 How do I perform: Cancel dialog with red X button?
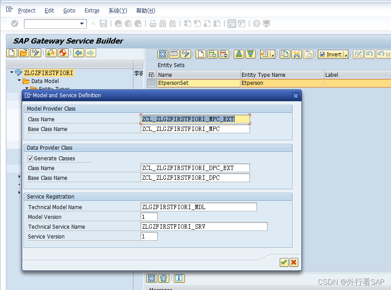pos(294,262)
